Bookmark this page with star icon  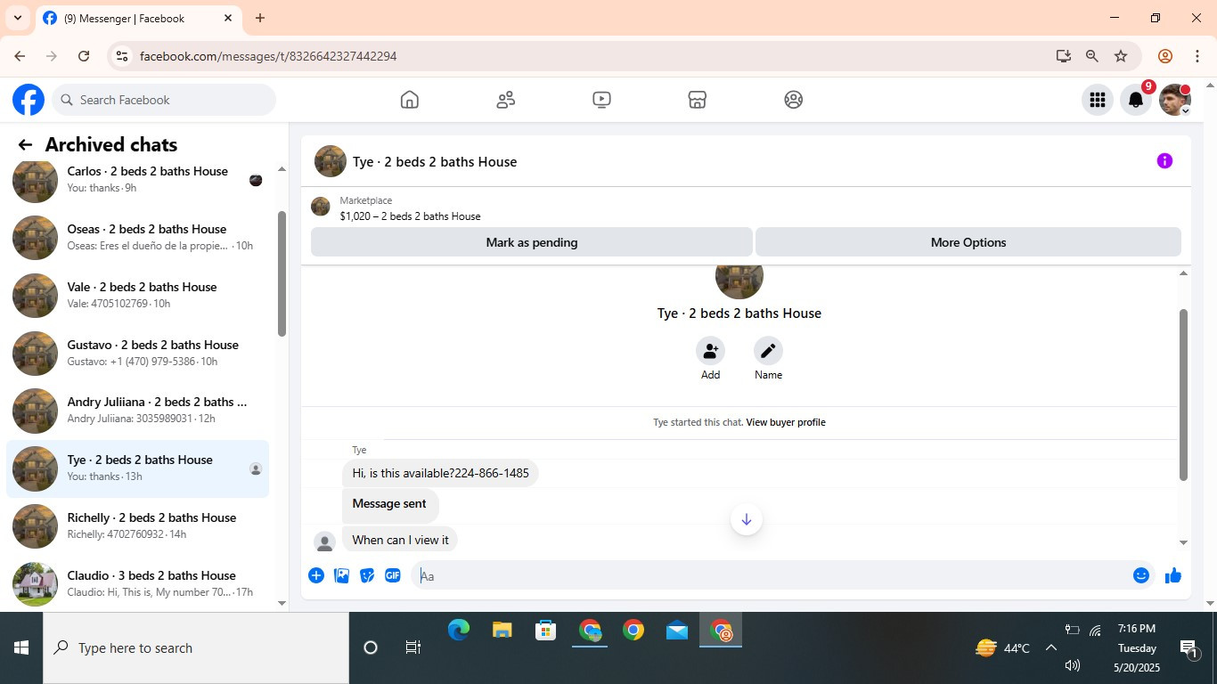1121,56
